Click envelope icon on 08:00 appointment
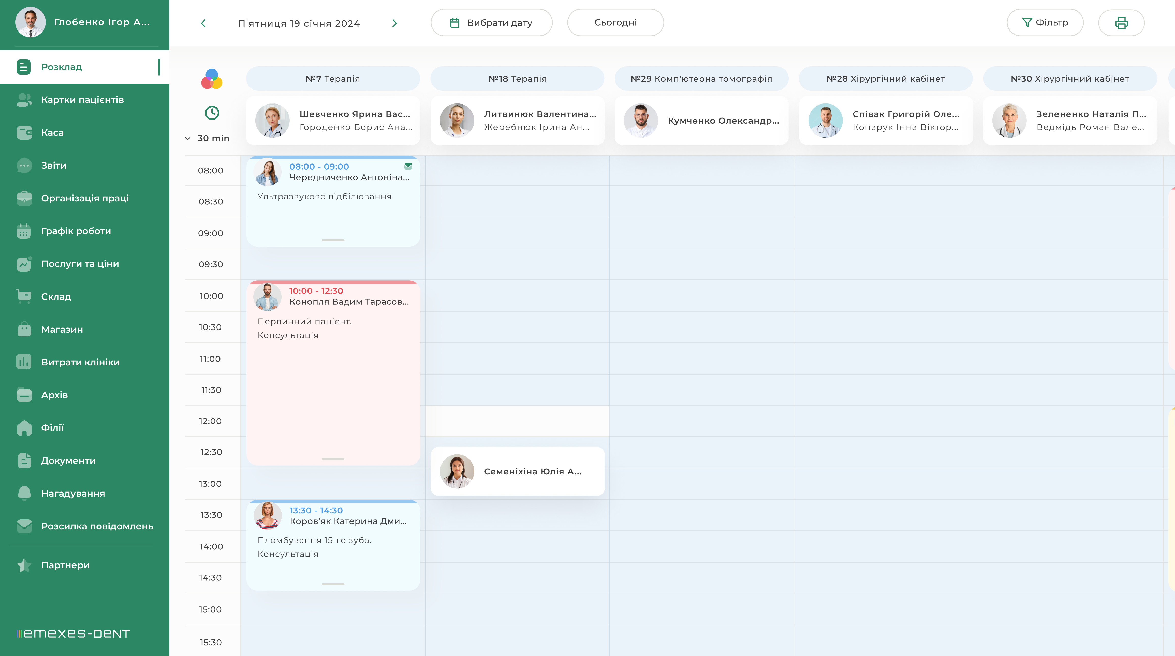 pos(408,166)
